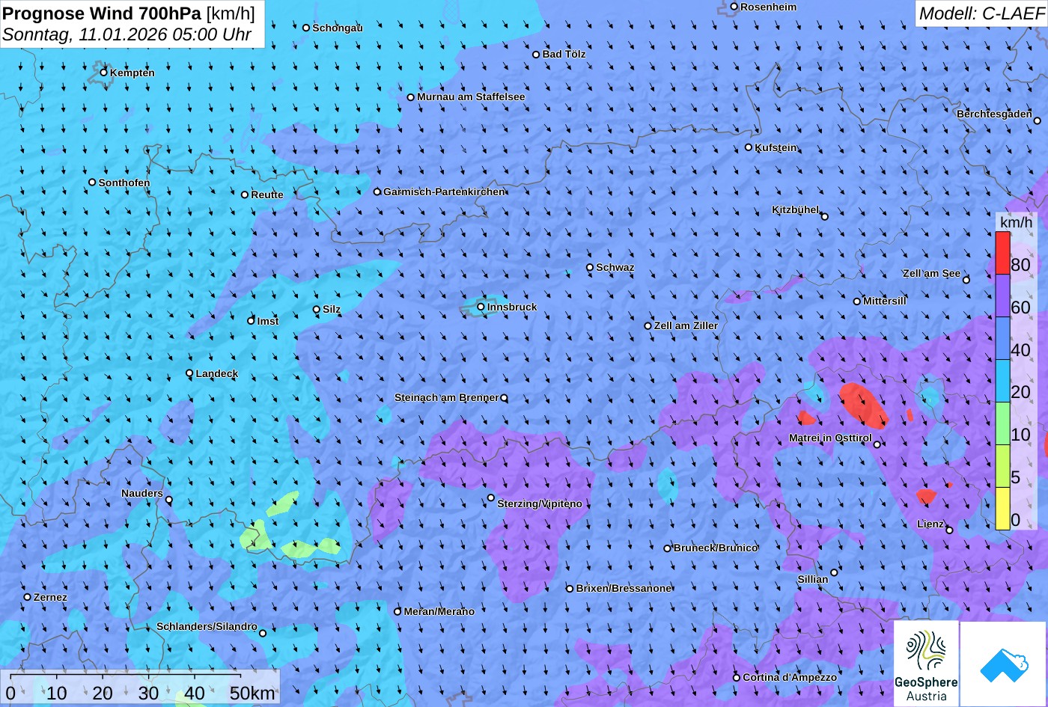Click the Reutte location dot
The height and width of the screenshot is (707, 1048).
245,195
